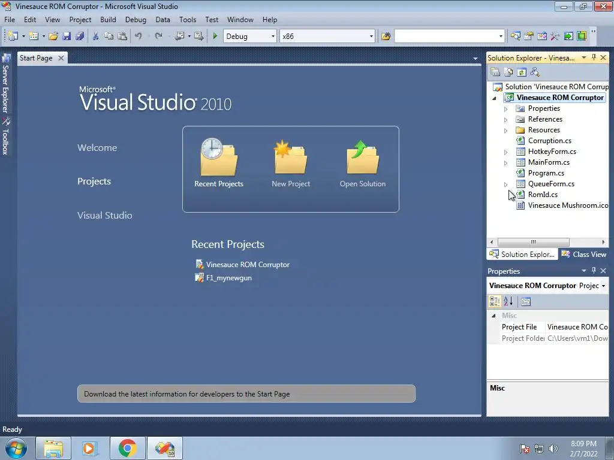Click the New Project button on Start Page
This screenshot has width=614, height=460.
(291, 162)
